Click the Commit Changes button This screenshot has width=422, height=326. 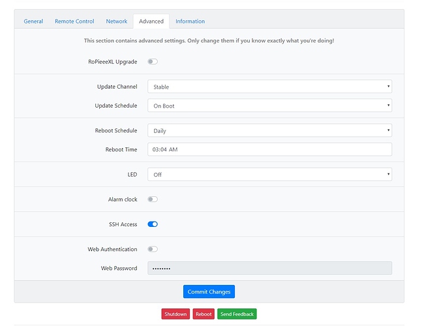pos(209,291)
